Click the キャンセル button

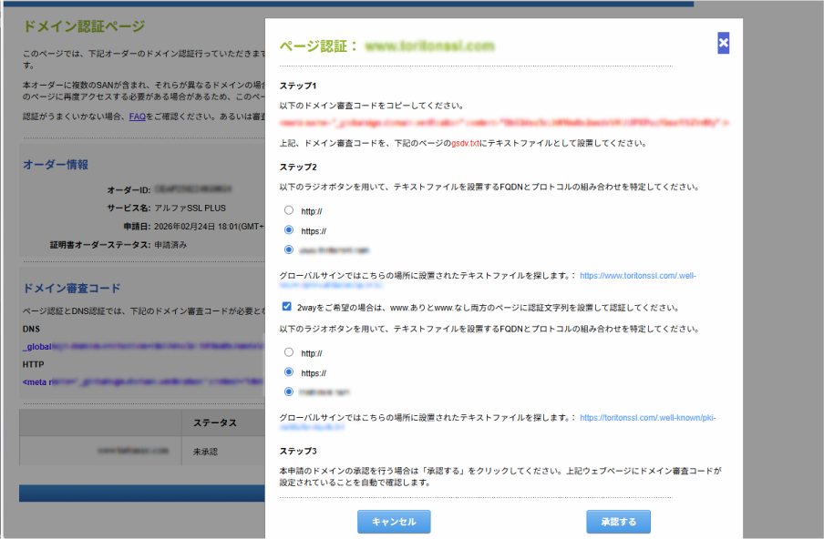[394, 522]
